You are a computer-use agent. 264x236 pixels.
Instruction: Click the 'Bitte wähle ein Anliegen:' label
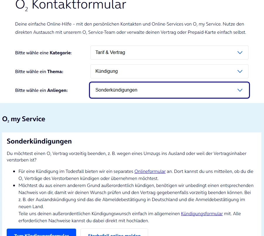click(42, 90)
